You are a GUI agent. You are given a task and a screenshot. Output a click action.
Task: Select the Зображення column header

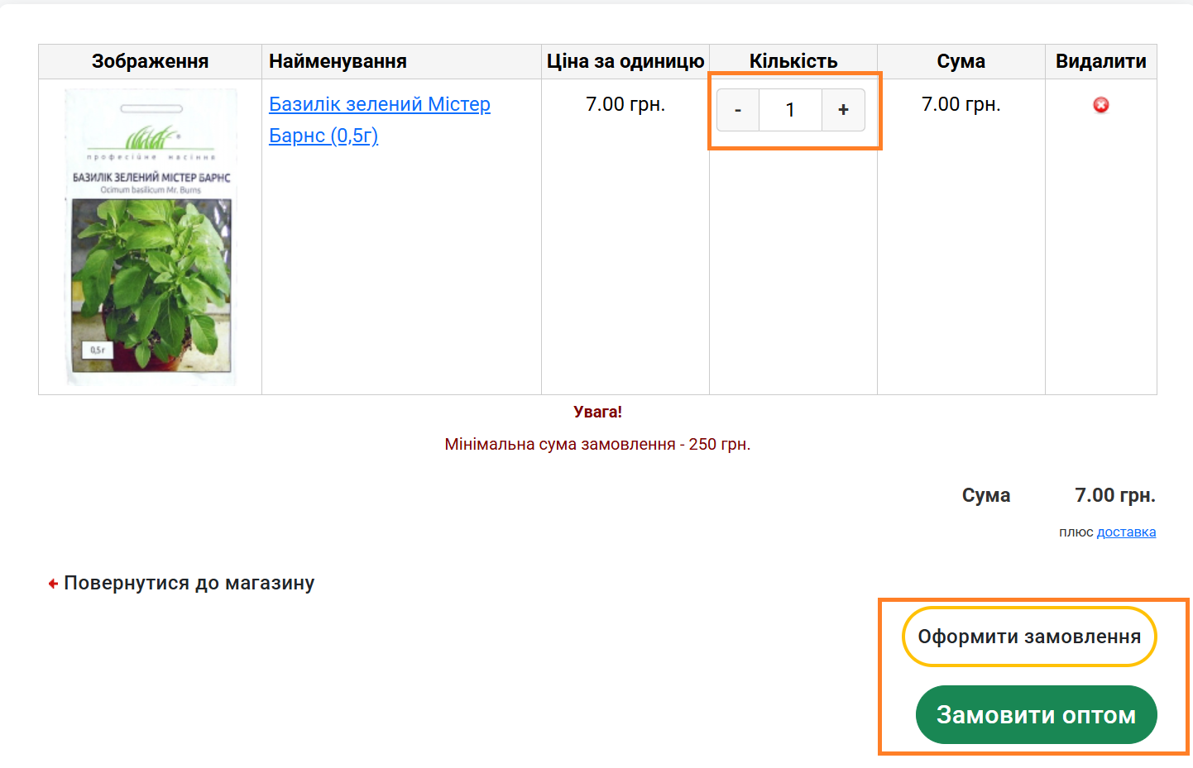pos(150,61)
